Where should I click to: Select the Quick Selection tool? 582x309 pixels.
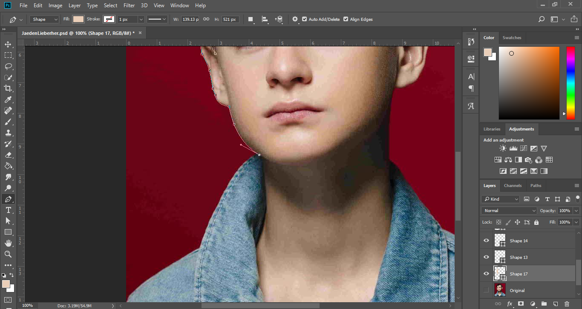(x=8, y=77)
